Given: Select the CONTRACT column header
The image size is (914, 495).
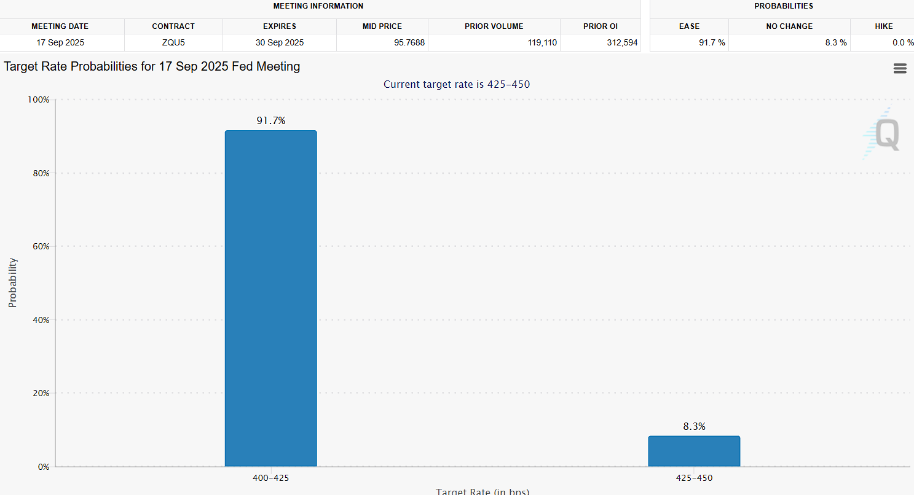Looking at the screenshot, I should pos(173,26).
